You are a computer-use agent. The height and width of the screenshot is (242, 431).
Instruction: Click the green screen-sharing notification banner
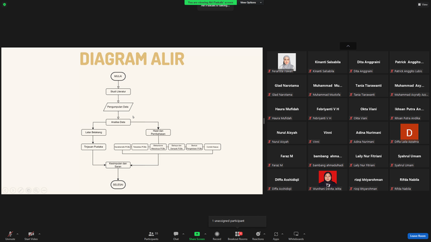point(210,2)
